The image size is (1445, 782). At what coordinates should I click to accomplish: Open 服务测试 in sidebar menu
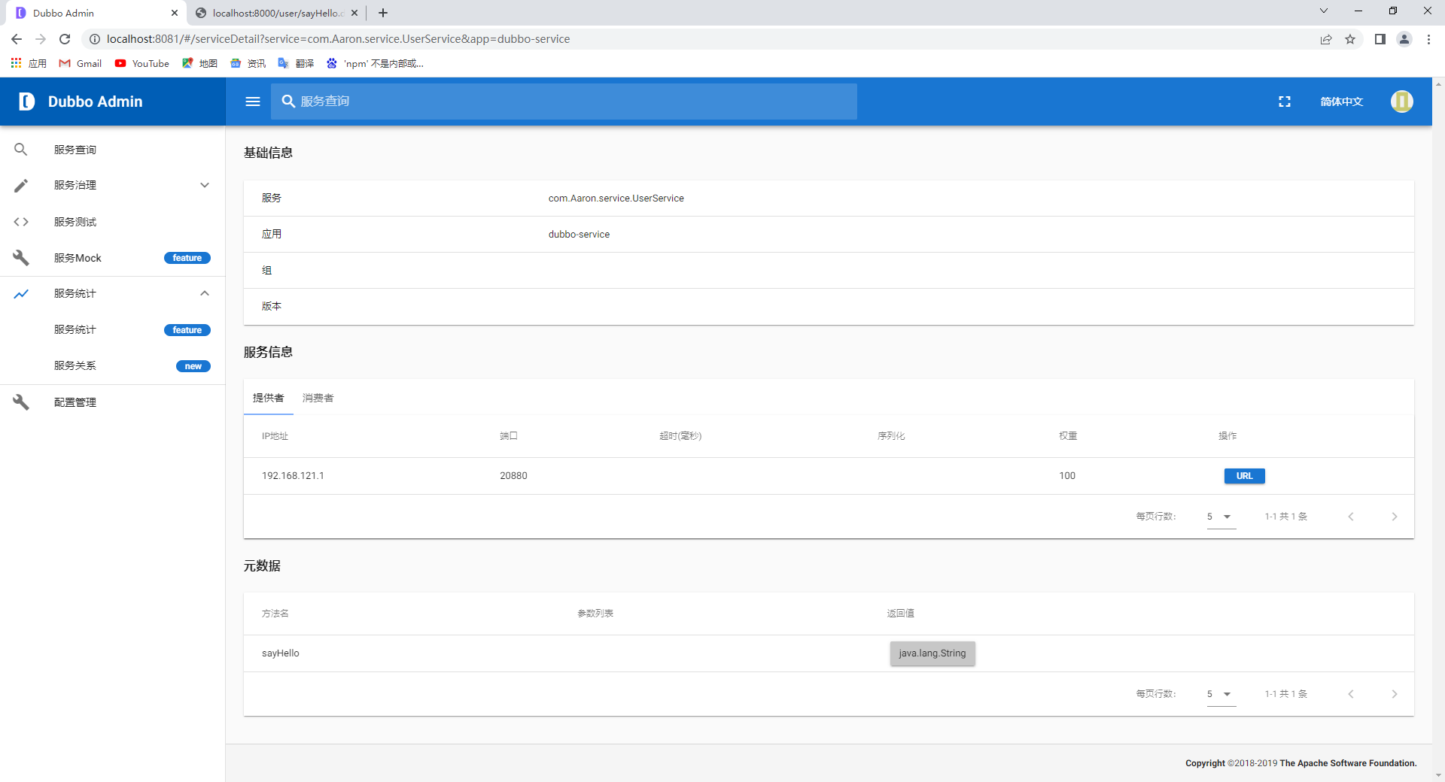113,222
